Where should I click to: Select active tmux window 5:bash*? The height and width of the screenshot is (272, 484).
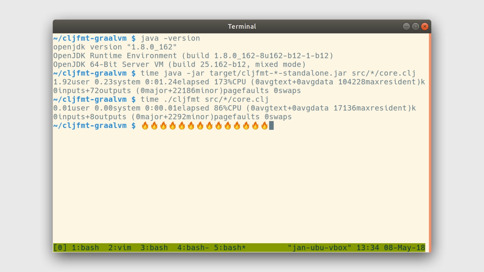[x=230, y=248]
